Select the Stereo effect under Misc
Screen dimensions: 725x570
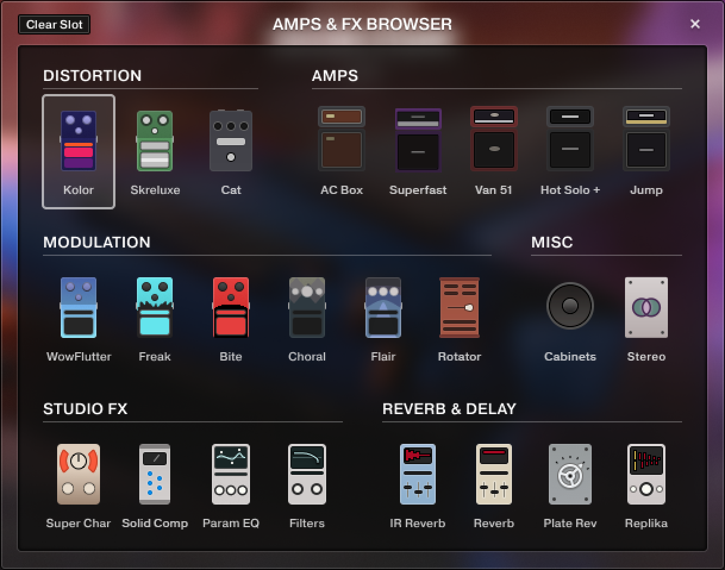point(646,308)
